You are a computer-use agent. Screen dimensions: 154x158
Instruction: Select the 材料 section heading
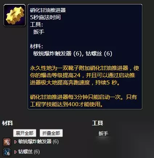pos(8,123)
